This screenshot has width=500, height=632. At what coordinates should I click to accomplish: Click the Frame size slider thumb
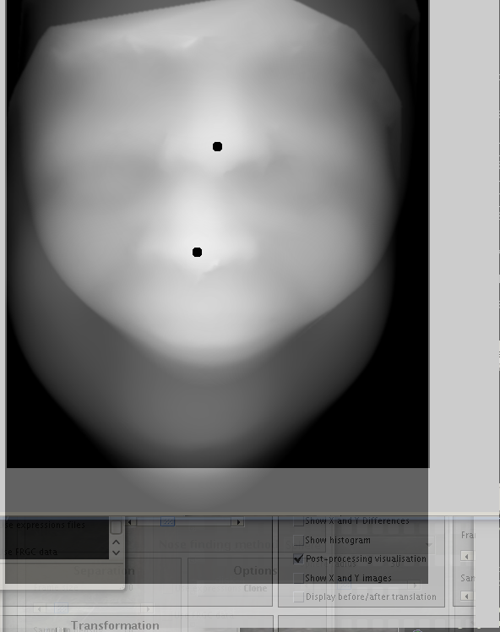(x=62, y=608)
